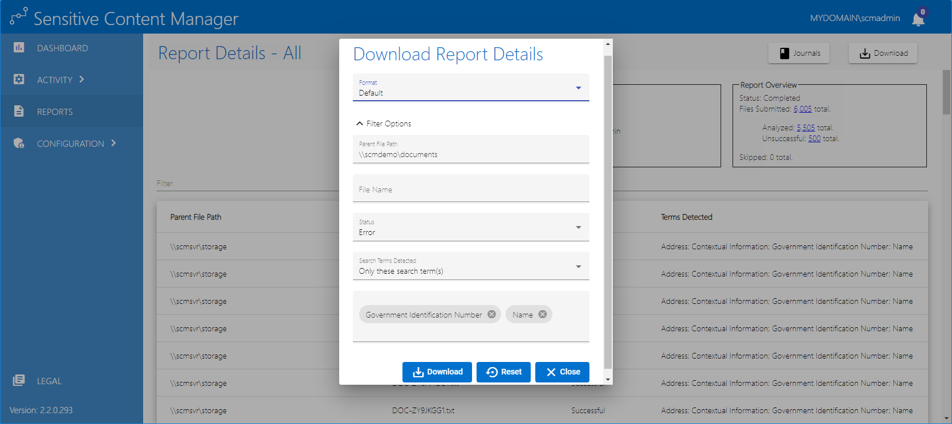This screenshot has height=424, width=952.
Task: Click the Configuration icon in sidebar
Action: (x=19, y=143)
